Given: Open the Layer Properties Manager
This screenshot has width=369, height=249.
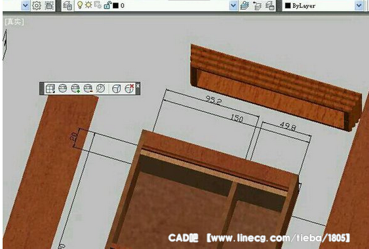Looking at the screenshot, I should 68,5.
